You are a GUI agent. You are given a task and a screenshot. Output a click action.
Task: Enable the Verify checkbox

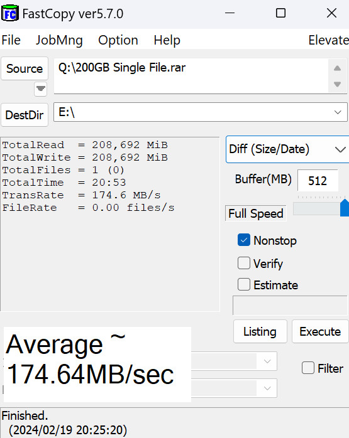(244, 263)
